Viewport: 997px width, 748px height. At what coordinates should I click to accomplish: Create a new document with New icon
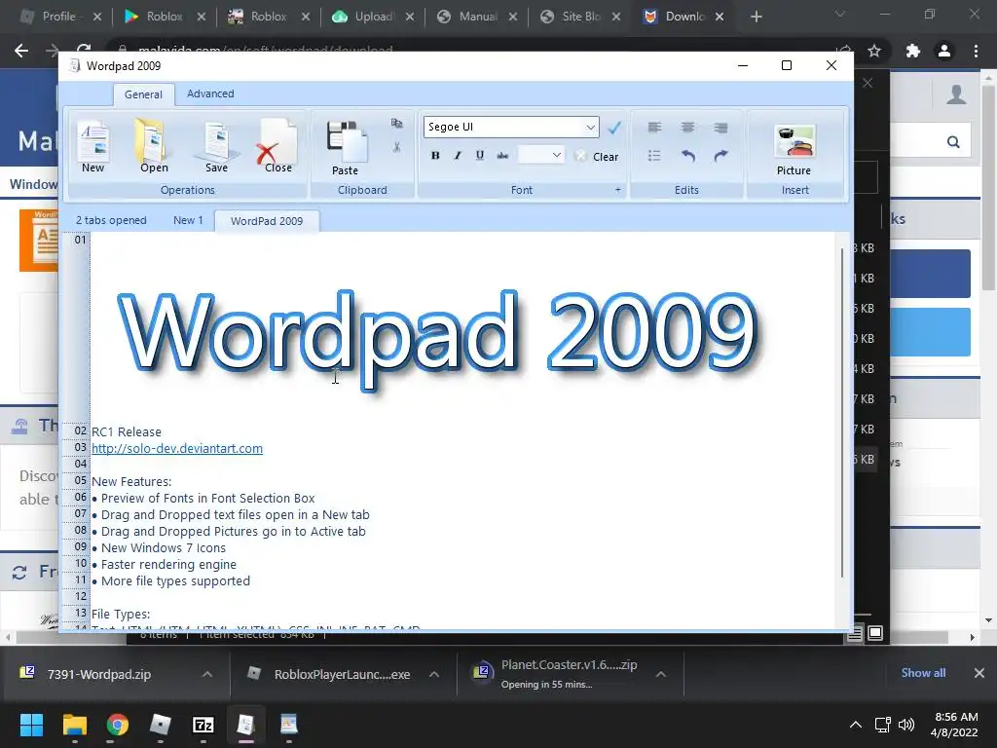pyautogui.click(x=92, y=146)
